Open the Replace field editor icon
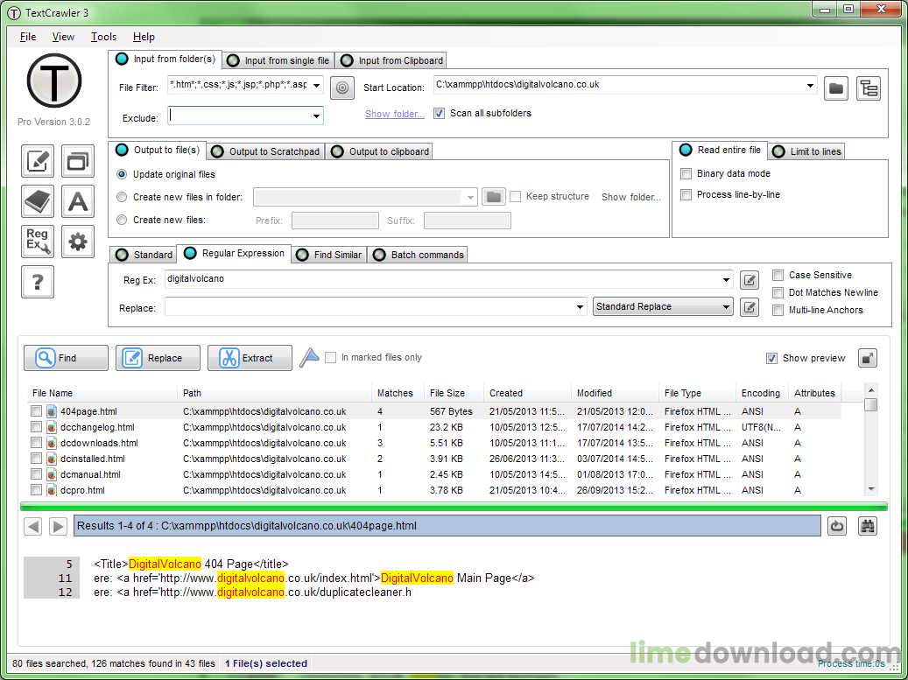 (750, 306)
